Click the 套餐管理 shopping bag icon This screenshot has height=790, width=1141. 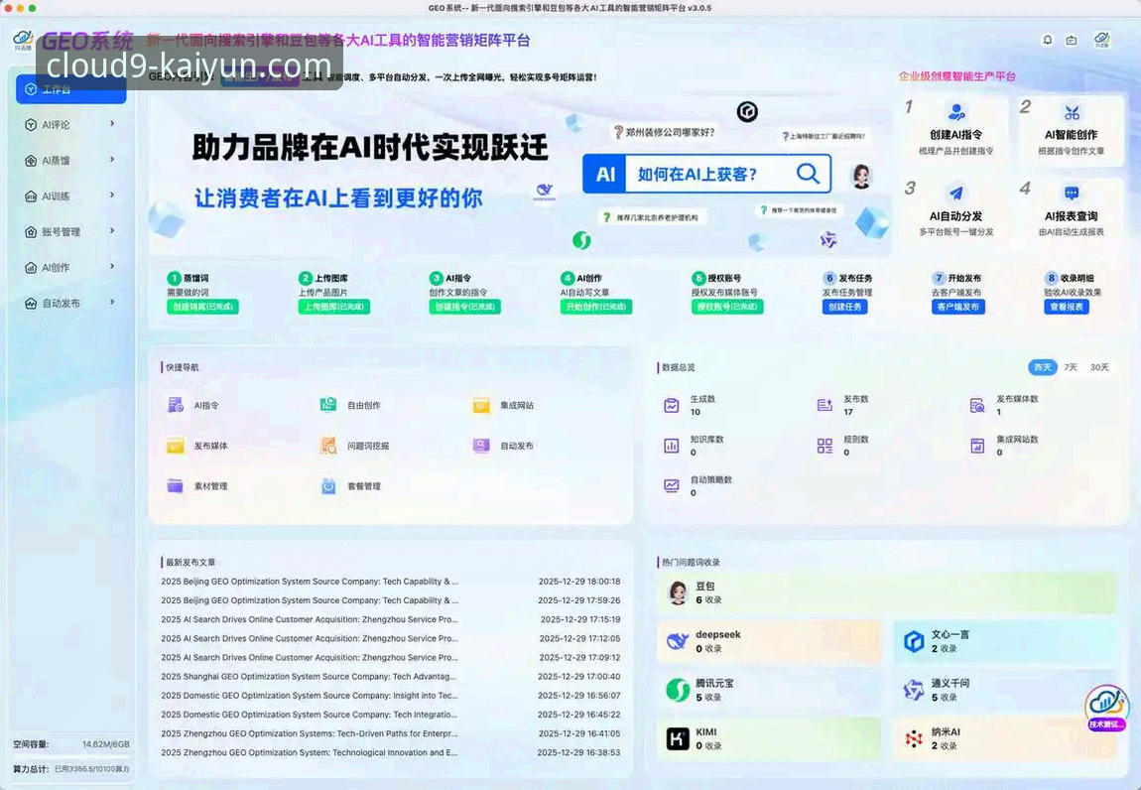(x=328, y=486)
